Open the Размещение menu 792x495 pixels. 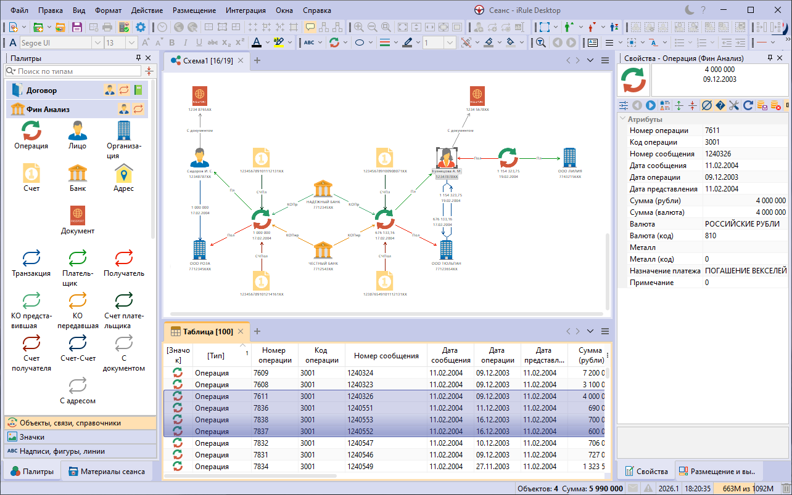[194, 10]
